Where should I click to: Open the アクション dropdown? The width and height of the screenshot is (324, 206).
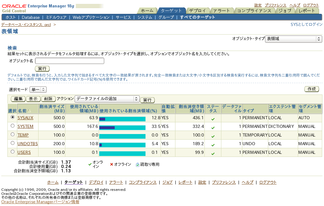click(x=107, y=99)
